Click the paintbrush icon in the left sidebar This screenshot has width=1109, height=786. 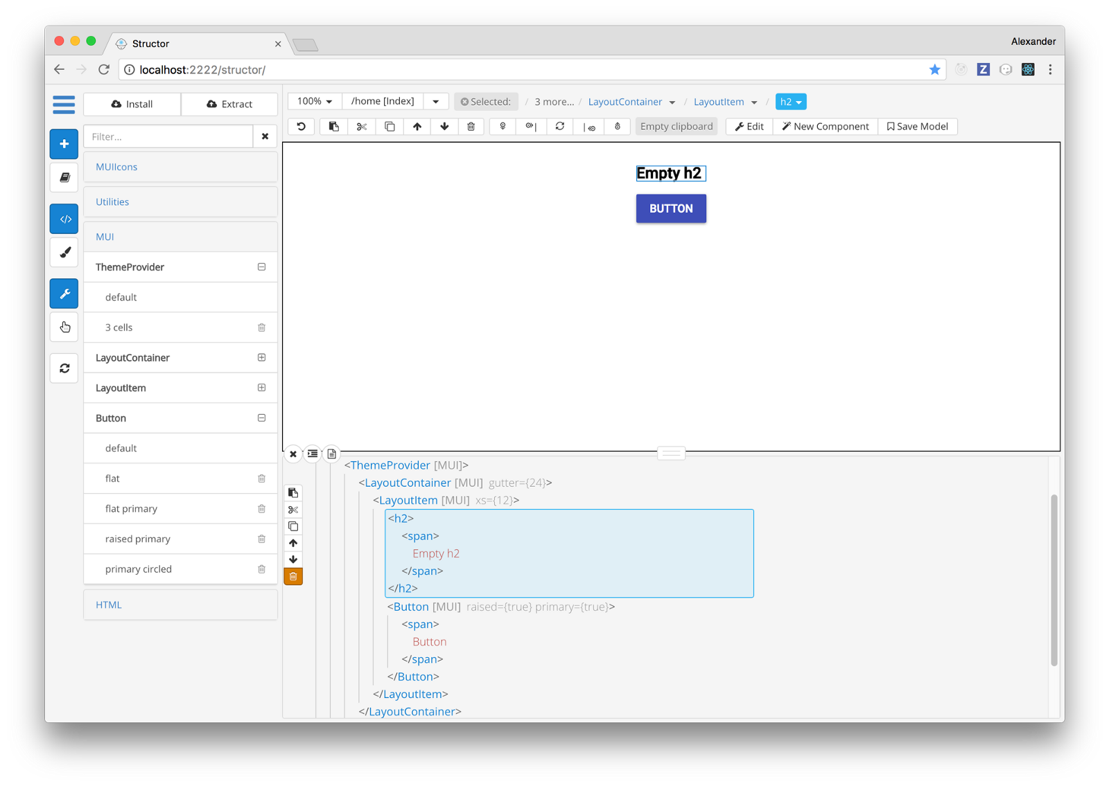(64, 253)
